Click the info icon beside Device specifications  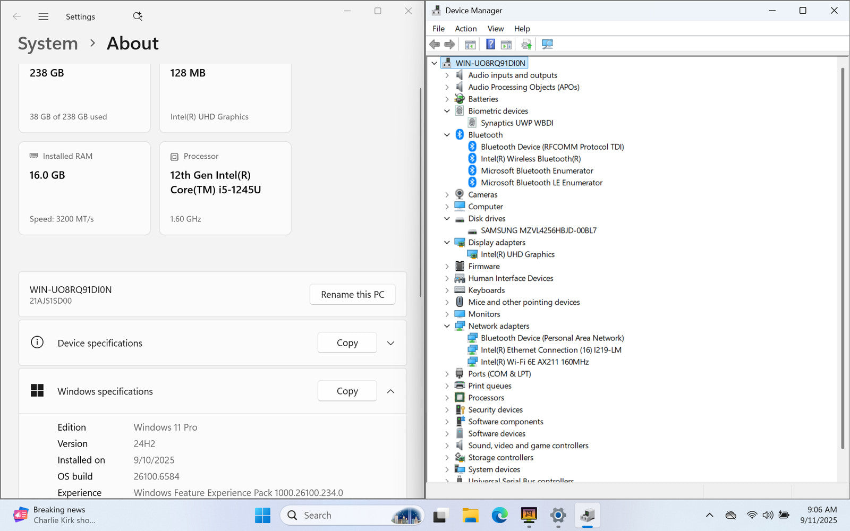[x=37, y=342]
